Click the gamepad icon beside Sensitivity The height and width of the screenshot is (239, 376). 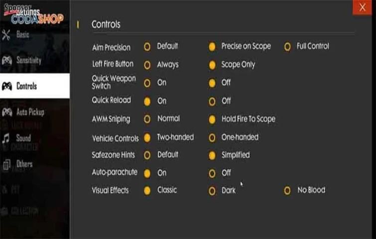[6, 60]
